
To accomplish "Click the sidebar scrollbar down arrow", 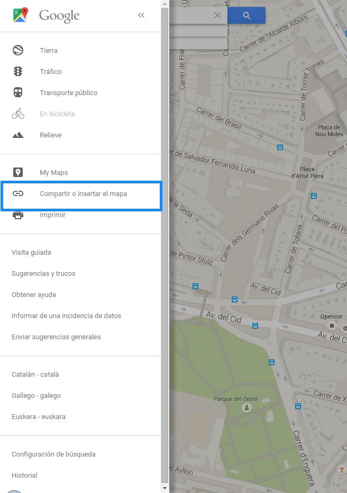I will coord(165,488).
